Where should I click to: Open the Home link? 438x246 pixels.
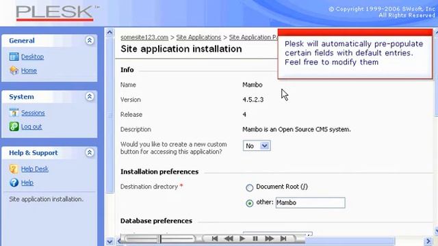click(x=29, y=70)
